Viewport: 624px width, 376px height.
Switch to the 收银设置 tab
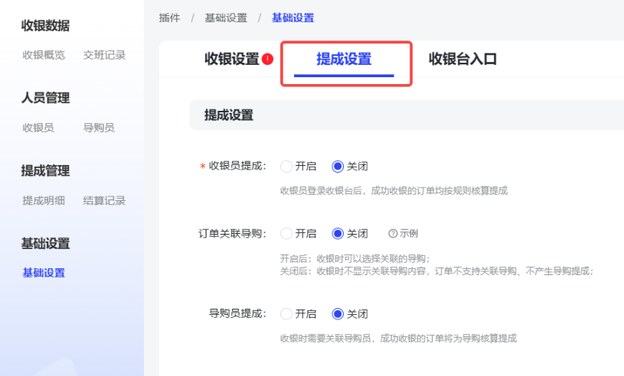coord(231,59)
